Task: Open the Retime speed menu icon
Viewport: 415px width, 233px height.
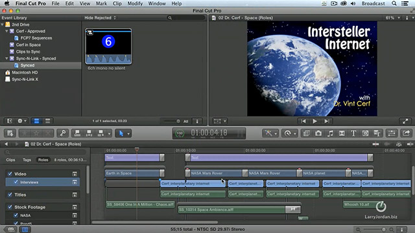Action: [x=287, y=133]
